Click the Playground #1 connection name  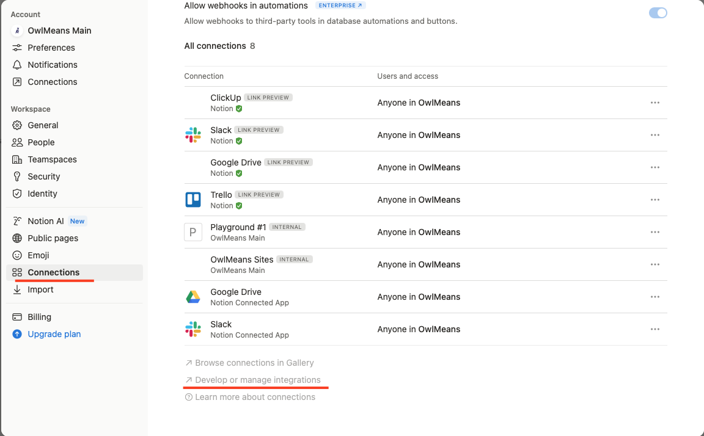coord(238,227)
